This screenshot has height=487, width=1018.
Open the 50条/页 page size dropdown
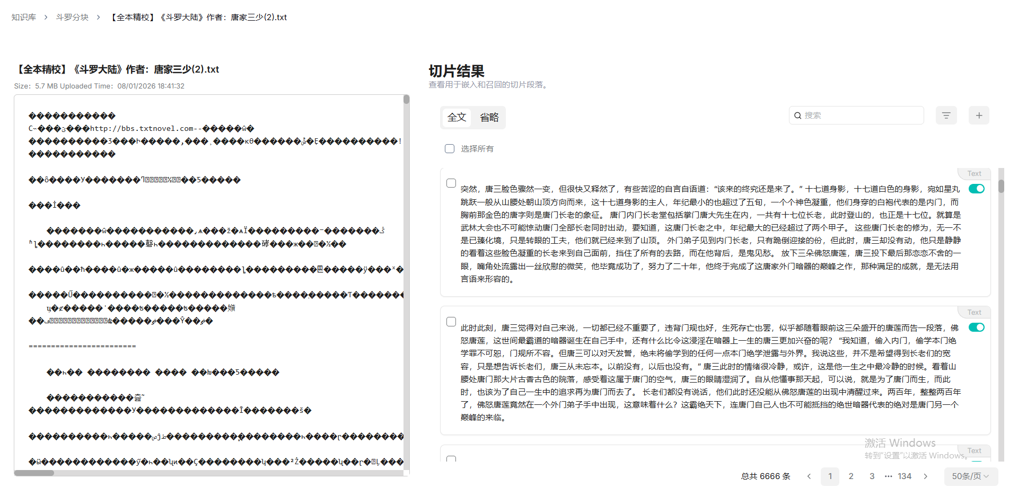(x=970, y=476)
